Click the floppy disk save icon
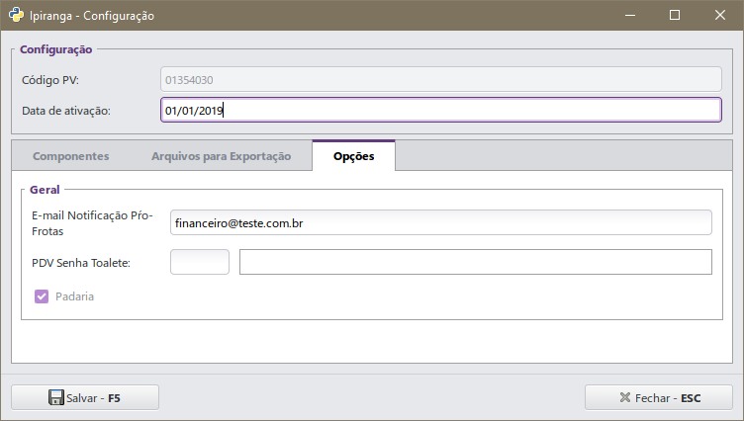 [56, 397]
